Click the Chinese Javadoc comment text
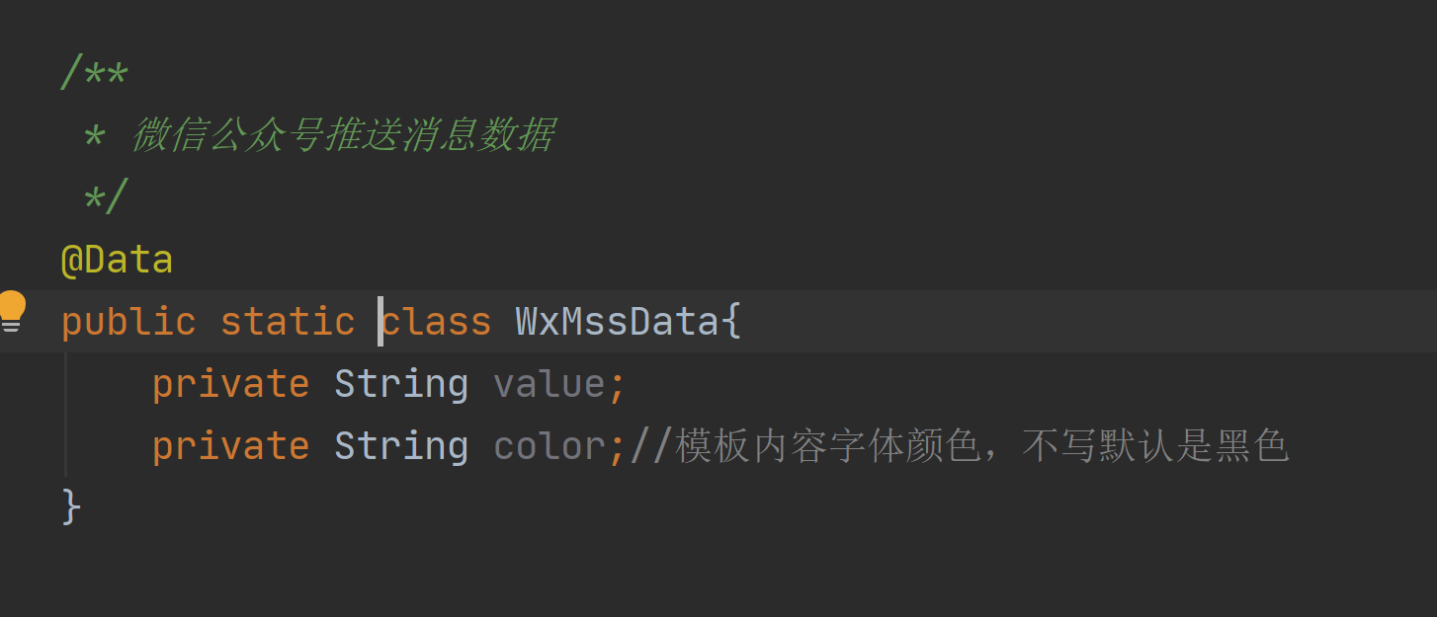 [x=342, y=135]
